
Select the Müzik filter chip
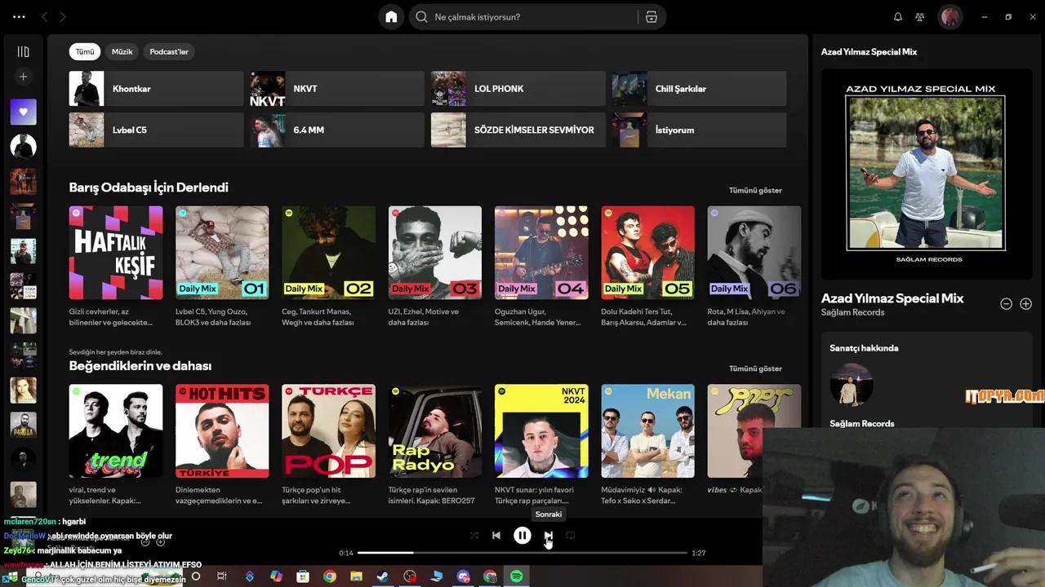pos(122,51)
